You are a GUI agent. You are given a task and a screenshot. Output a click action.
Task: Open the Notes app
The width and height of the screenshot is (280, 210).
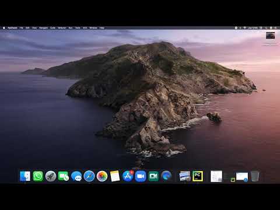(x=115, y=176)
